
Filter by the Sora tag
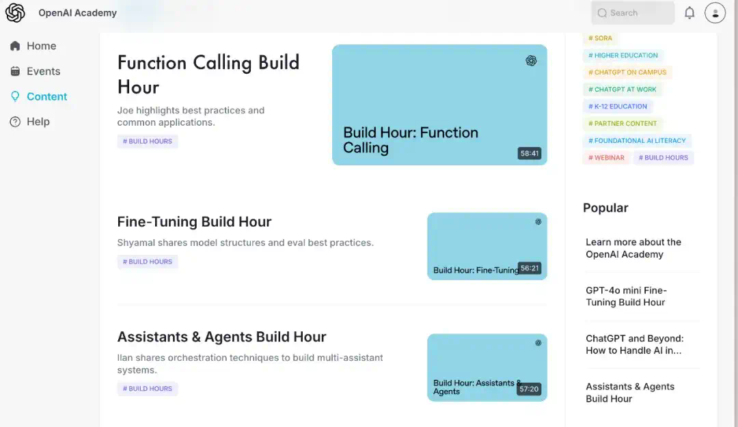point(600,38)
